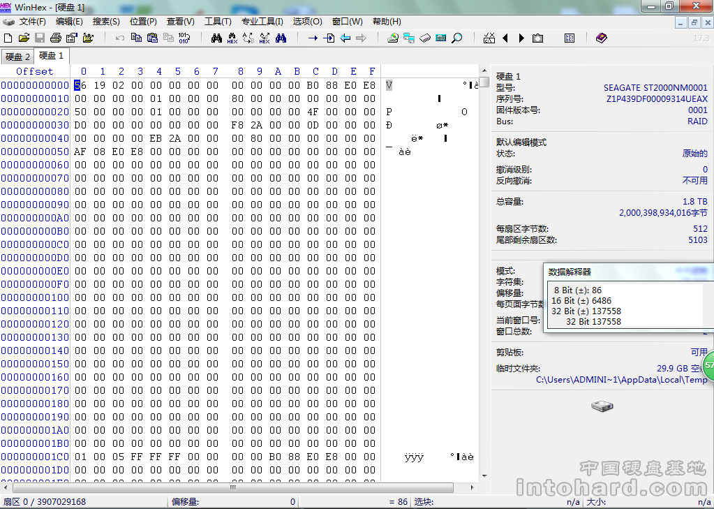The image size is (714, 509).
Task: Click the 扇区 0 / 3907029168 status field
Action: (45, 501)
